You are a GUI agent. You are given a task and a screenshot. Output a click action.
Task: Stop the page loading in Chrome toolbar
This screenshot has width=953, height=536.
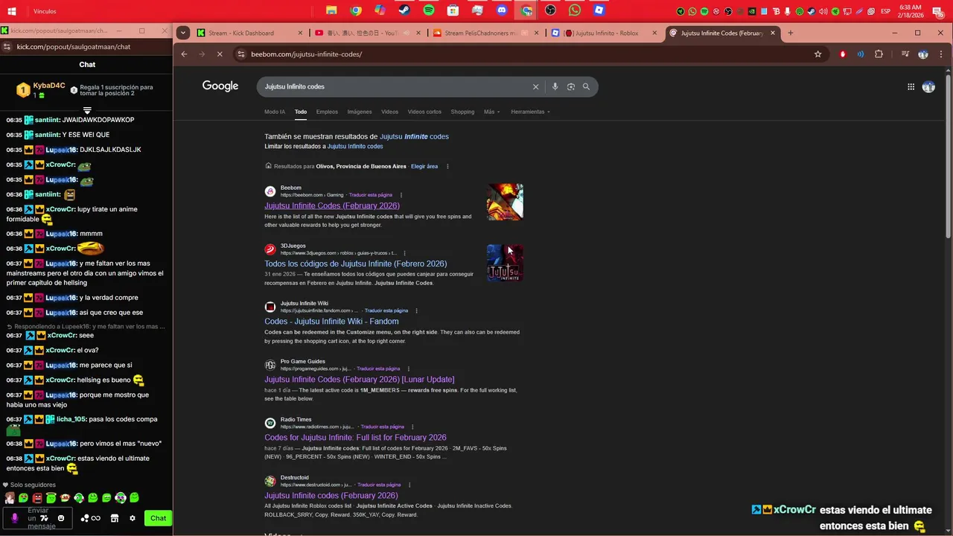click(x=220, y=54)
